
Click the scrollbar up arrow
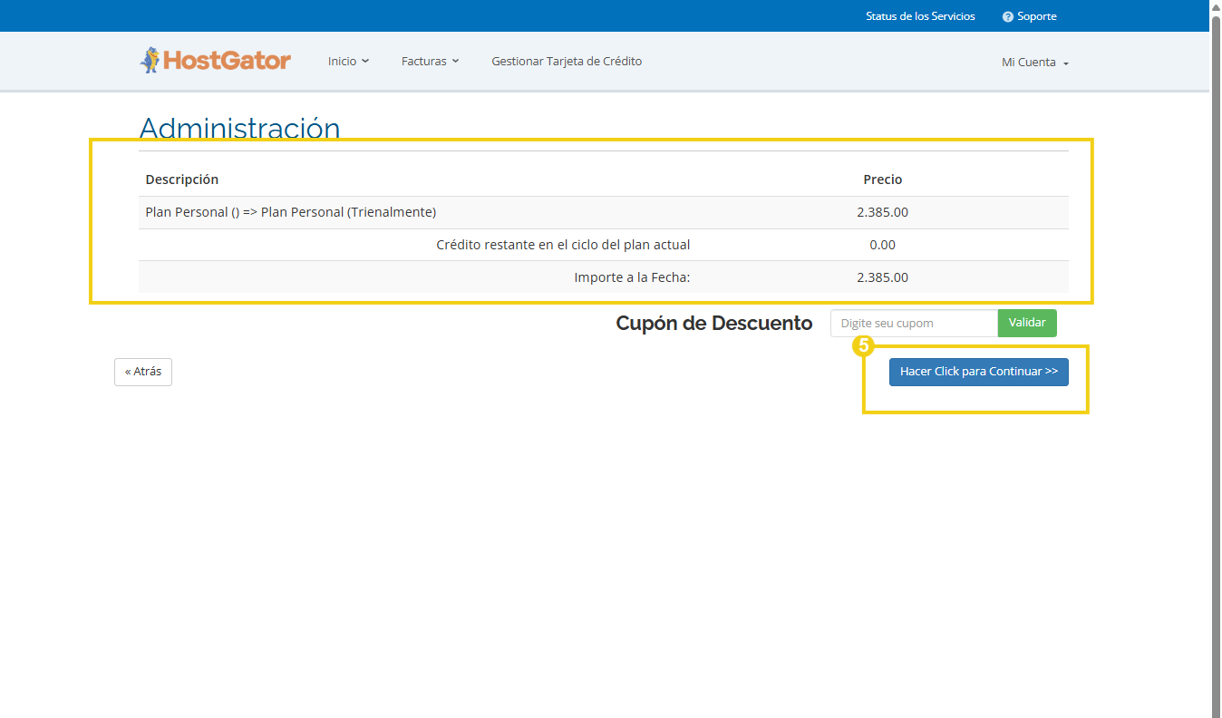pos(1216,5)
